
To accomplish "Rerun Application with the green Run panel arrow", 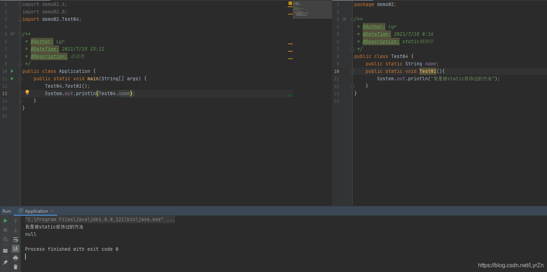I will 5,221.
